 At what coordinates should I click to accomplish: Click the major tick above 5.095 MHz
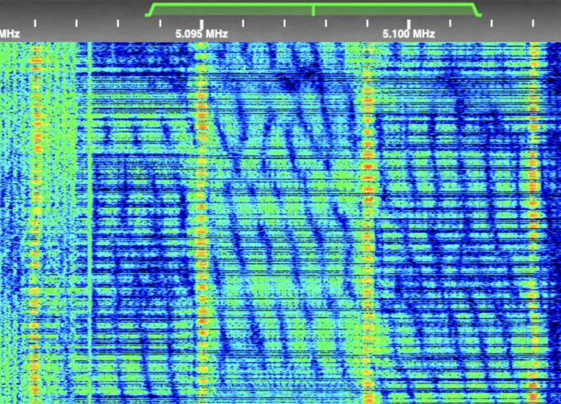click(202, 24)
